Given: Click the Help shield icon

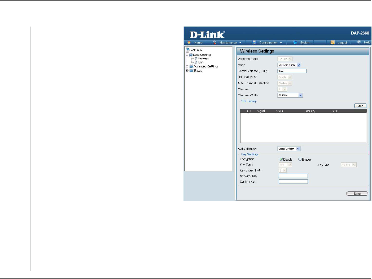Looking at the screenshot, I should coord(359,42).
